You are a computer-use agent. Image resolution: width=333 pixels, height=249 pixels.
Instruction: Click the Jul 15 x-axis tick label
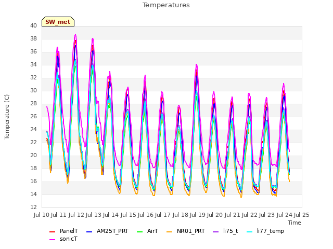(129, 215)
